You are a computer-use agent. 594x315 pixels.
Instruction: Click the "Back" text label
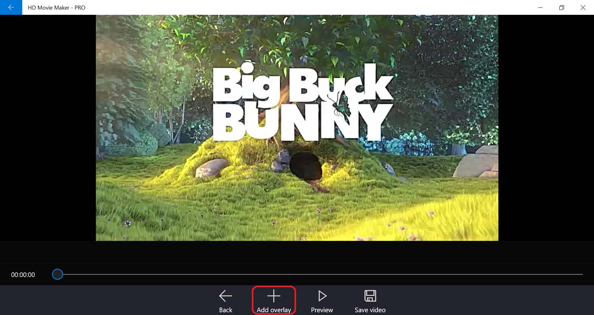(226, 310)
